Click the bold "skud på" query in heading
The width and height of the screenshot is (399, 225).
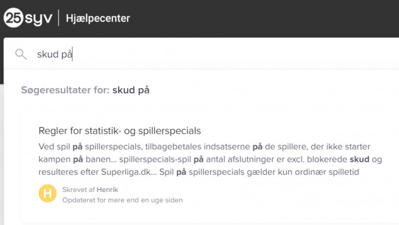tap(131, 90)
